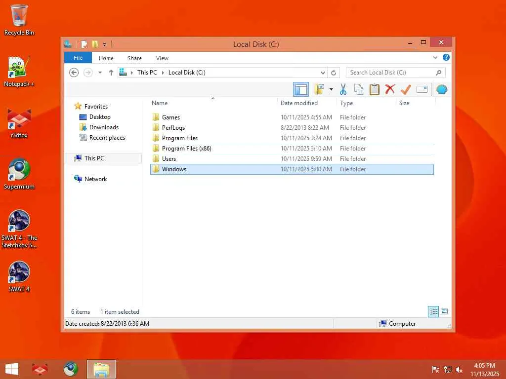The image size is (506, 379).
Task: Select r3dfox desktop shortcut
Action: (19, 123)
